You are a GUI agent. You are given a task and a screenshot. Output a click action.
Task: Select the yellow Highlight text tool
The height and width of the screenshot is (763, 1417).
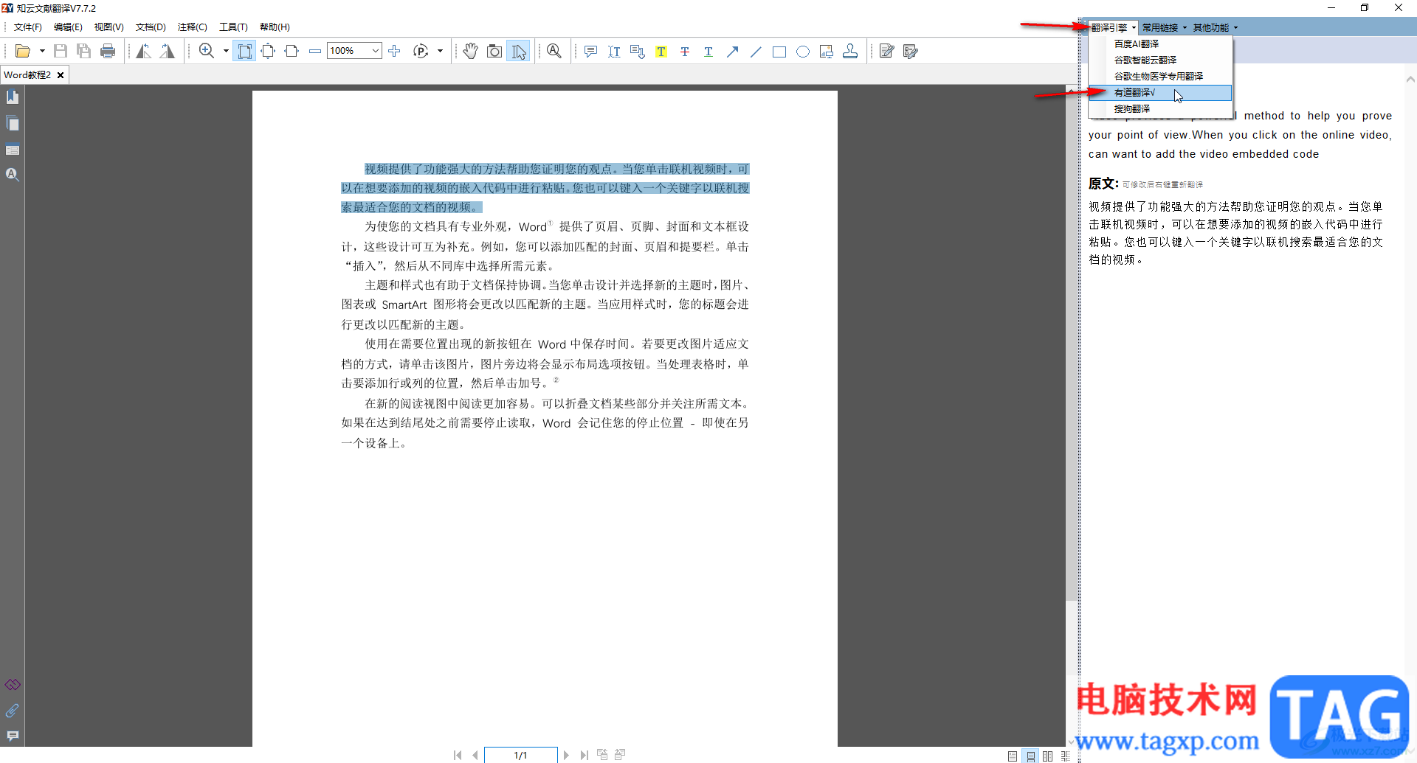pos(661,51)
